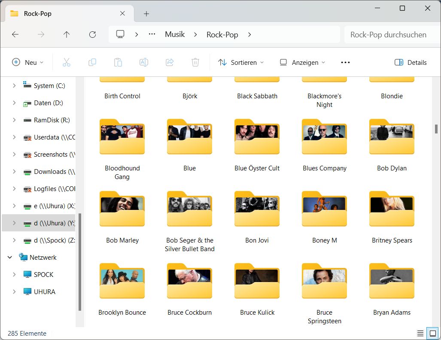Image resolution: width=441 pixels, height=340 pixels.
Task: Open the Sortieren dropdown
Action: tap(241, 62)
